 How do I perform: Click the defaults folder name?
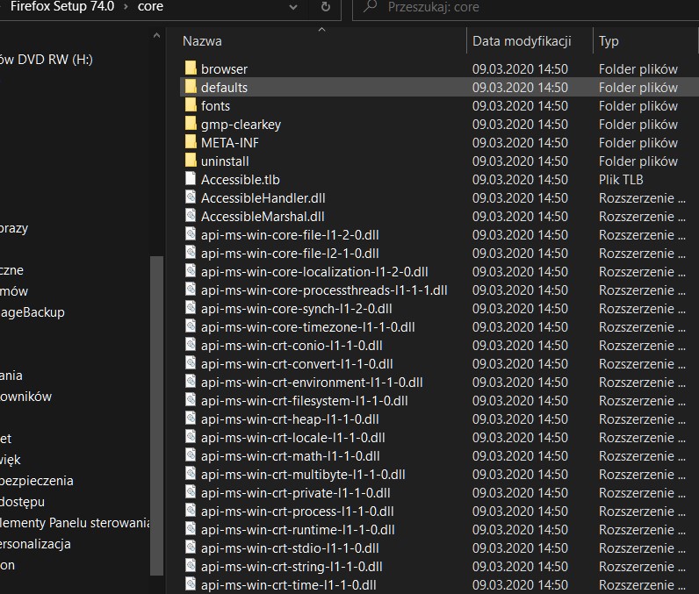point(224,87)
